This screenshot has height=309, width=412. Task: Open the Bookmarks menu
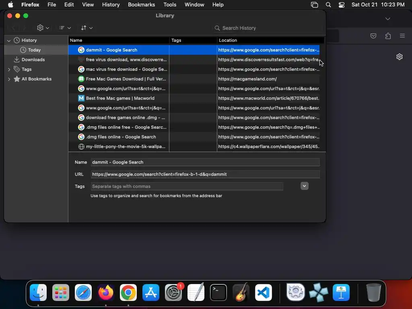tap(141, 5)
